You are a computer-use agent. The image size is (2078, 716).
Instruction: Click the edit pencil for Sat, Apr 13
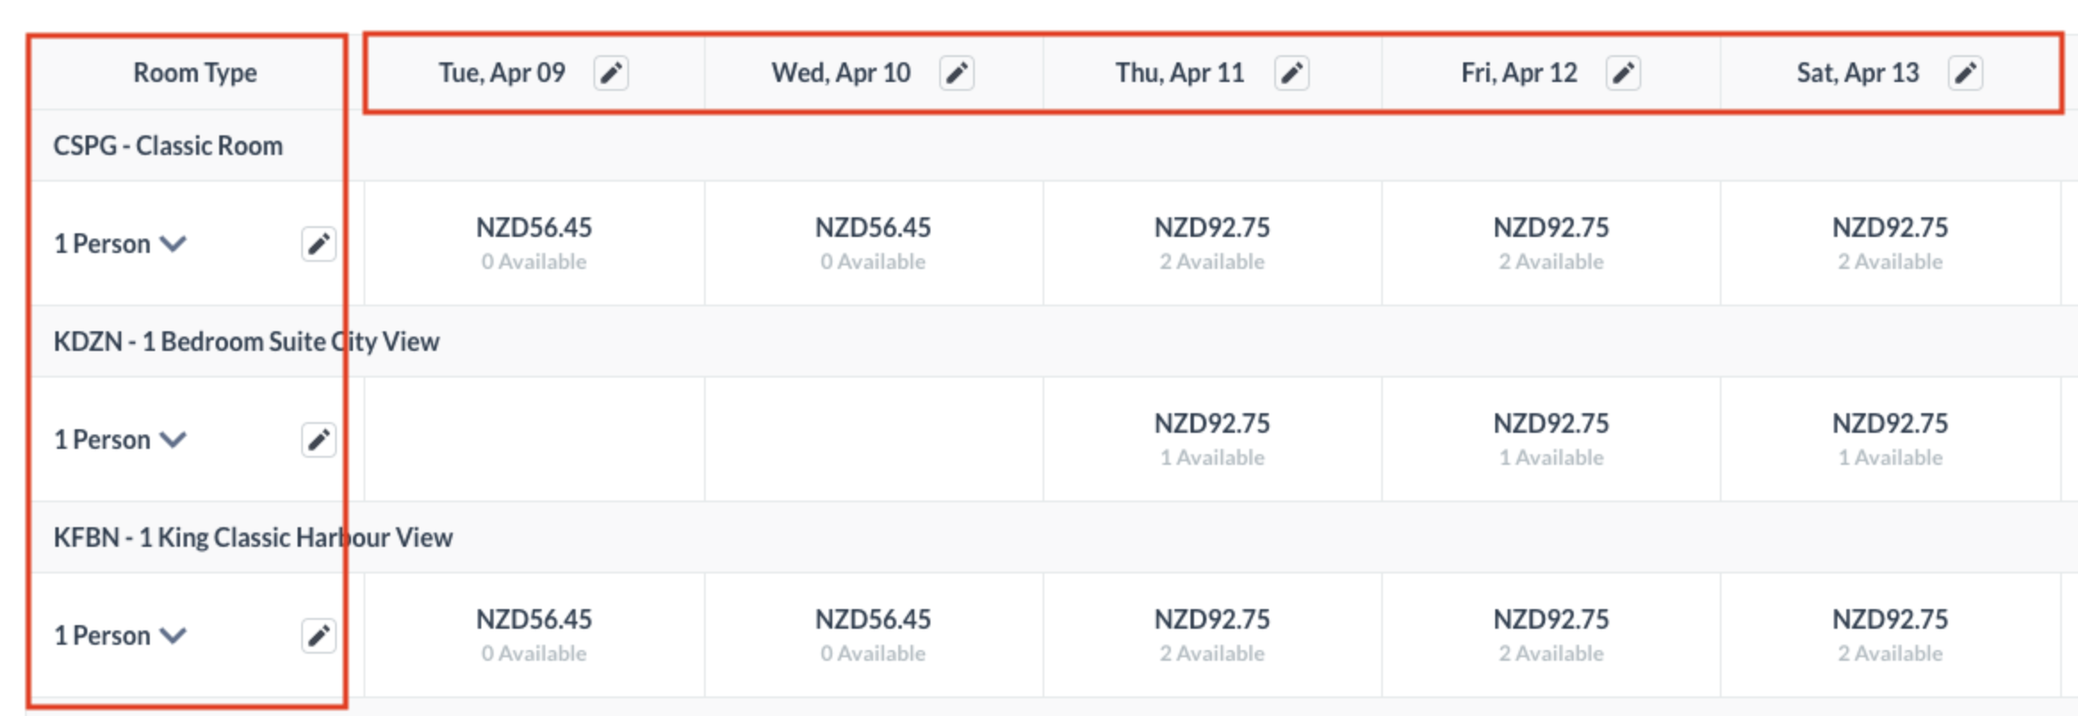pyautogui.click(x=1965, y=73)
